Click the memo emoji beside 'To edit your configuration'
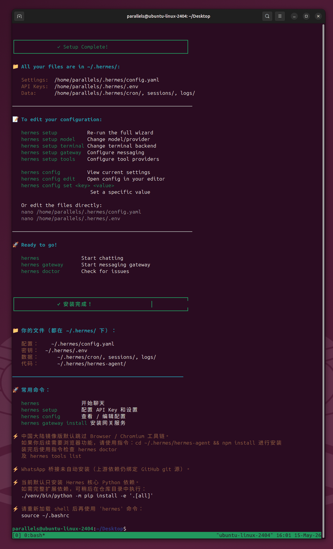The height and width of the screenshot is (549, 333). [16, 119]
